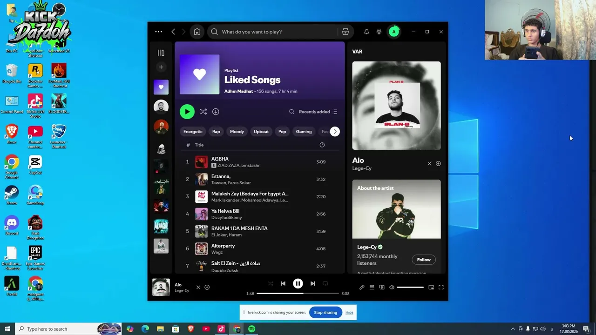Add Alo to library in the side panel
The width and height of the screenshot is (596, 335).
click(438, 163)
